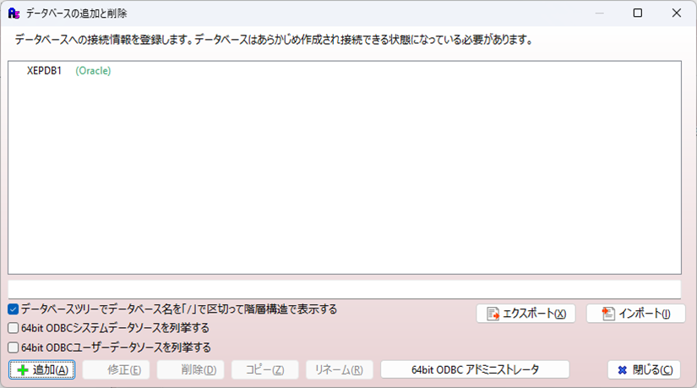
Task: Click the 修正(E) button
Action: 116,369
